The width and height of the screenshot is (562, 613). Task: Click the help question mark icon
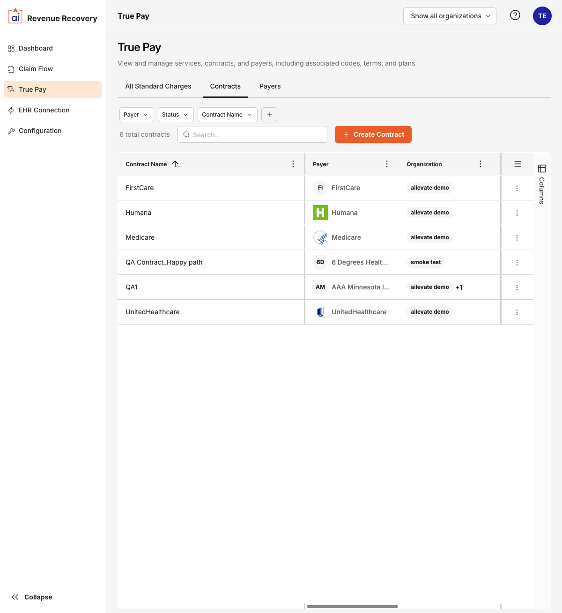tap(515, 15)
